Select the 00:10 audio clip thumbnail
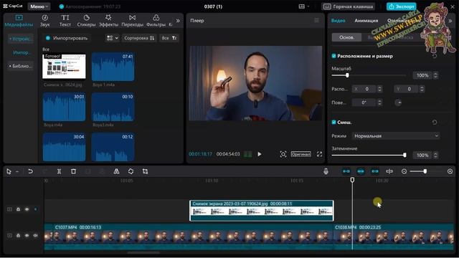The image size is (459, 258). click(113, 107)
